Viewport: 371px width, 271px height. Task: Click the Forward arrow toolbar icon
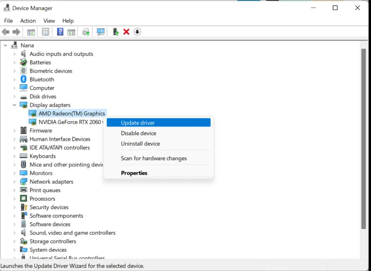(16, 32)
